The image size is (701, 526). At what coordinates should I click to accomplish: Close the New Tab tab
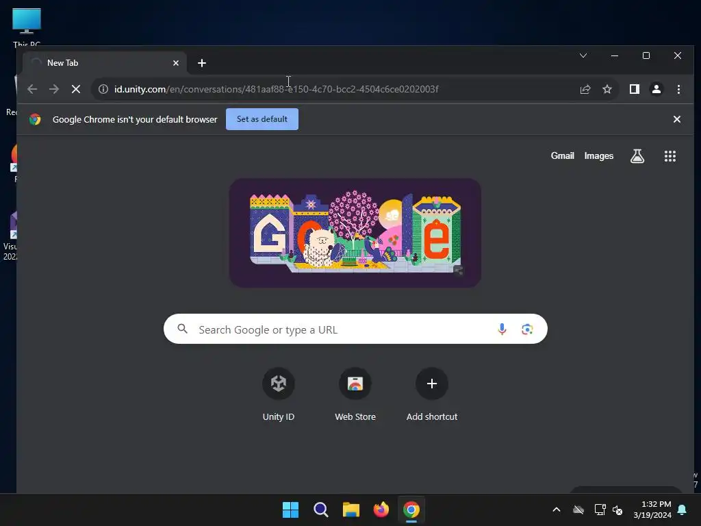point(176,63)
